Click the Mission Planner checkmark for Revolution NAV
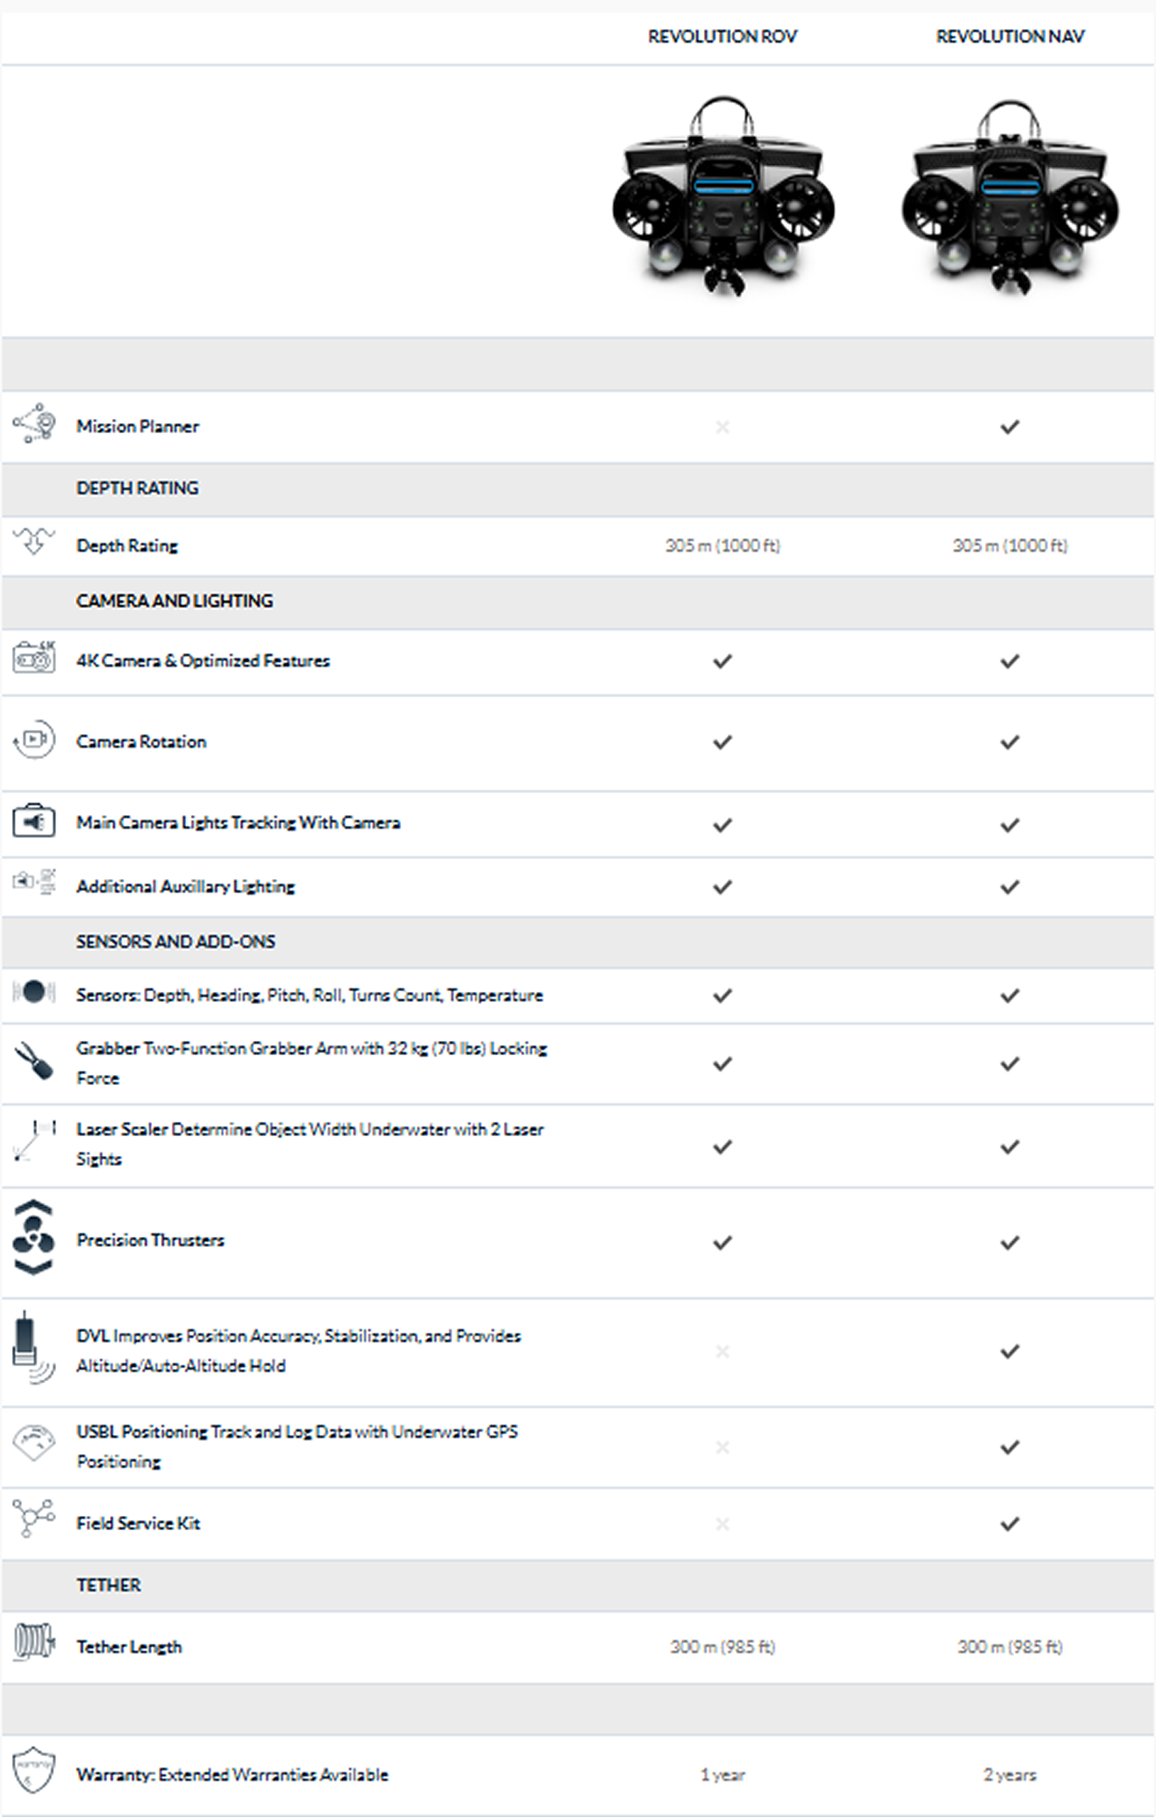1156x1817 pixels. (x=1010, y=427)
